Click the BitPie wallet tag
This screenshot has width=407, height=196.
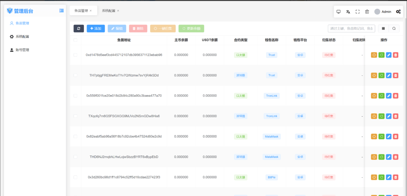point(272,177)
